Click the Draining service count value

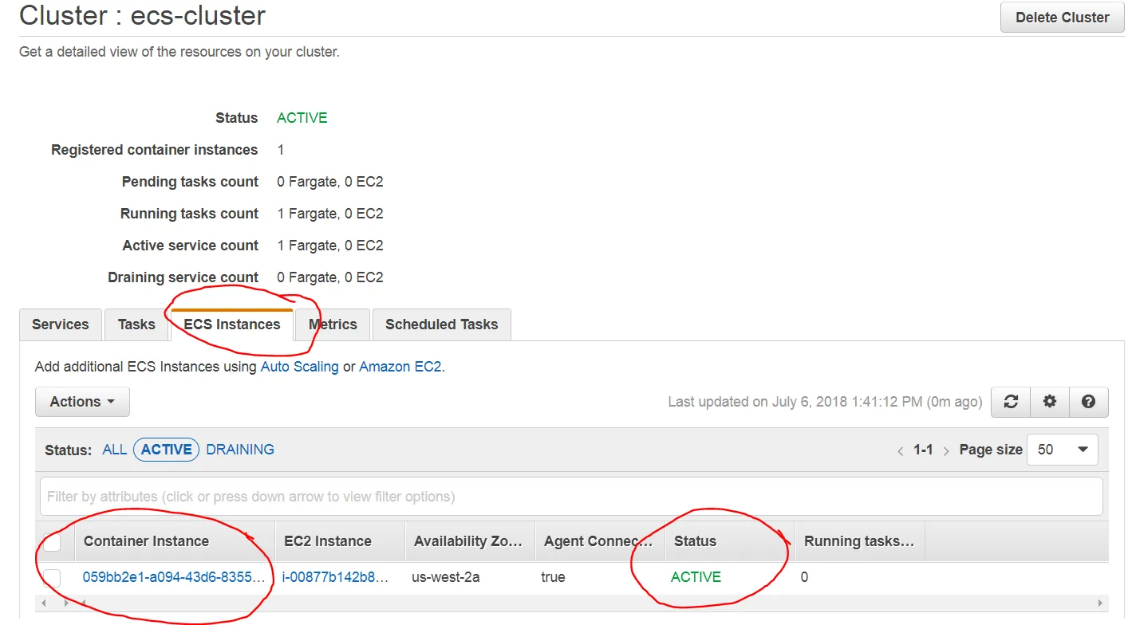330,277
